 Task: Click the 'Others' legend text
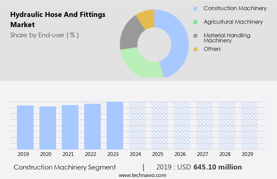pos(212,49)
